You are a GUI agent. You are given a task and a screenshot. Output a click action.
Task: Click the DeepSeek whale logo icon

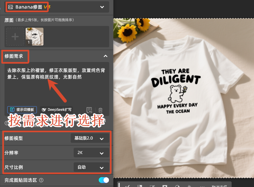pos(44,109)
